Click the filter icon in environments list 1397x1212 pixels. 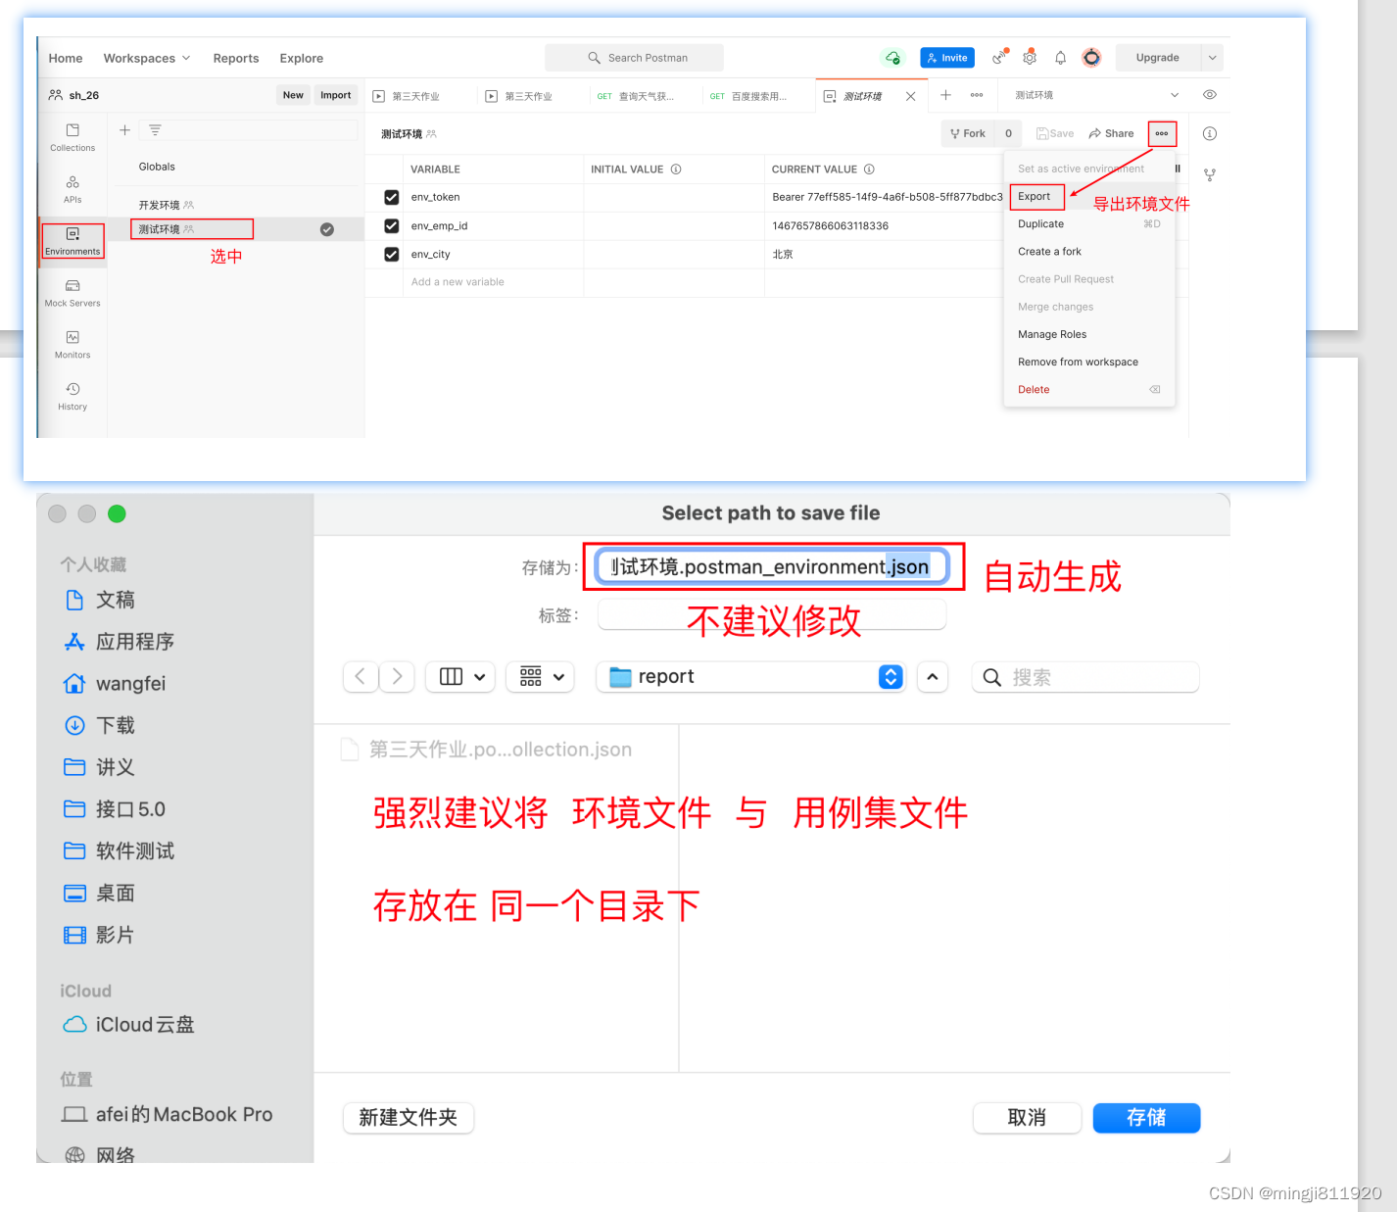click(x=155, y=130)
